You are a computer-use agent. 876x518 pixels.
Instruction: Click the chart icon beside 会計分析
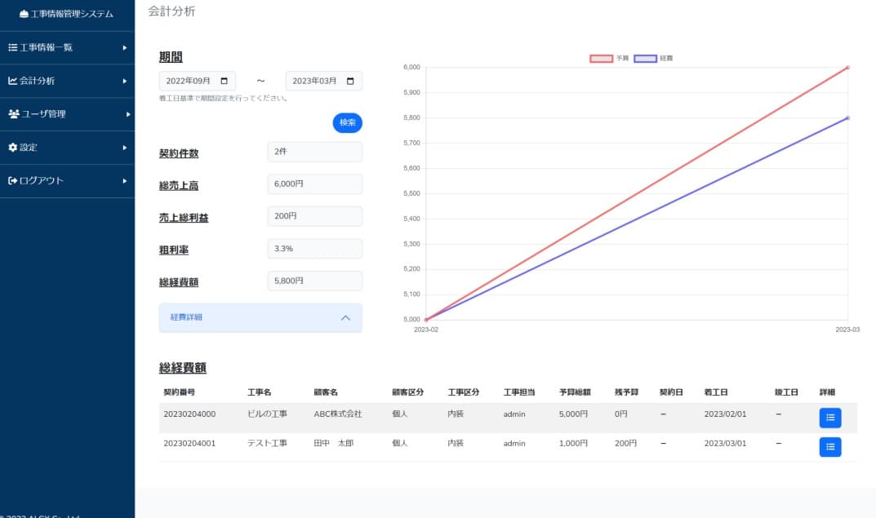tap(12, 81)
